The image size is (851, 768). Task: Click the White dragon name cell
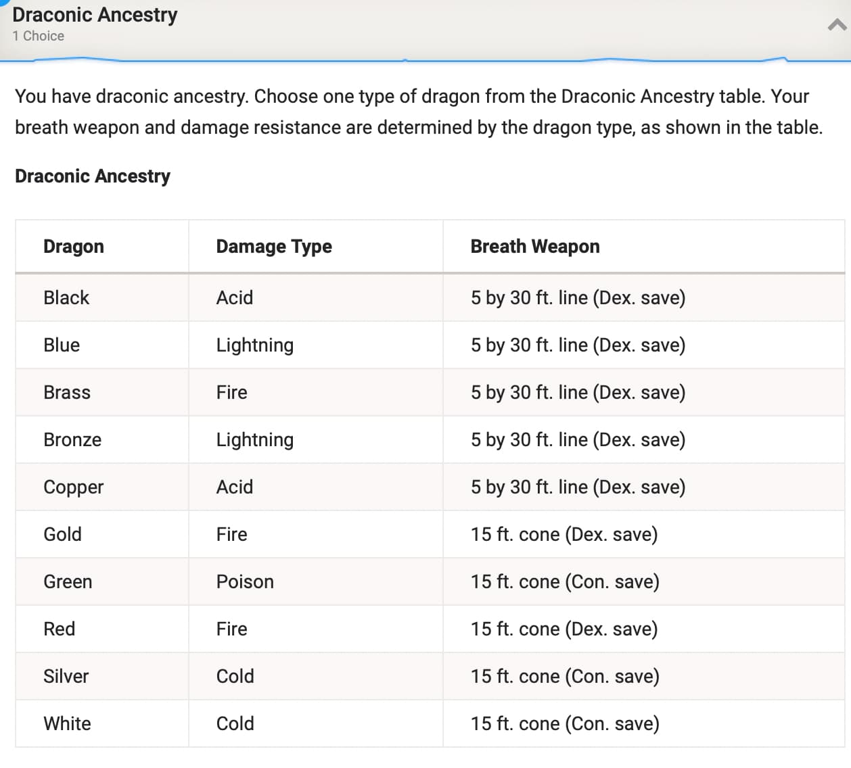click(x=102, y=723)
